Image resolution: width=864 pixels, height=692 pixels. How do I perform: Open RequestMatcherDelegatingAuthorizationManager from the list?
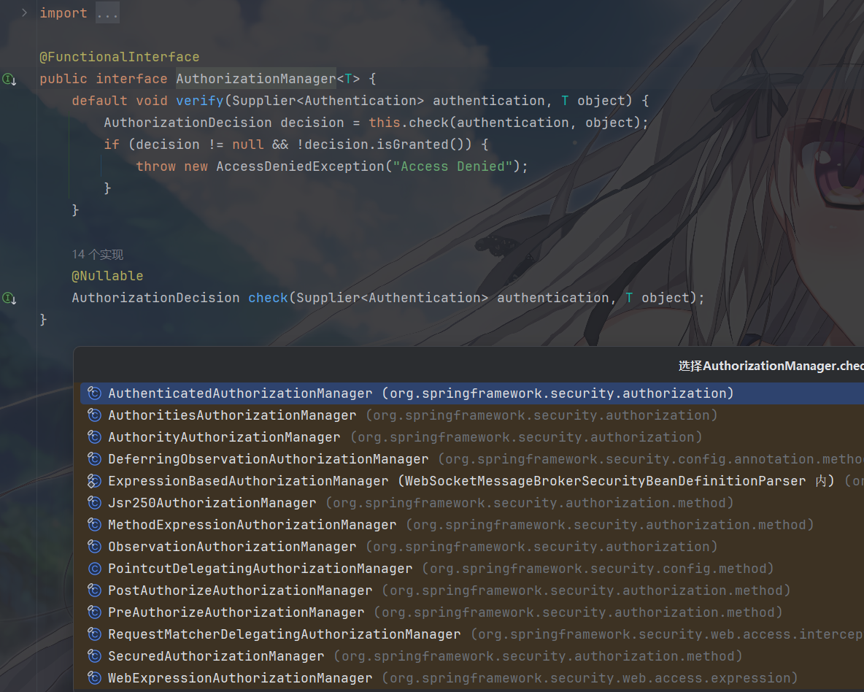(284, 634)
